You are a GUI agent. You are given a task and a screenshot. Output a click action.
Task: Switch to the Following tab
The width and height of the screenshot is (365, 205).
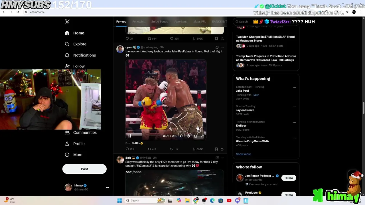[139, 22]
